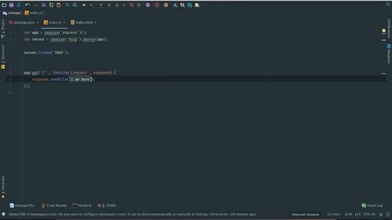Open the Terminal tool window
392x220 pixels.
pyautogui.click(x=81, y=205)
